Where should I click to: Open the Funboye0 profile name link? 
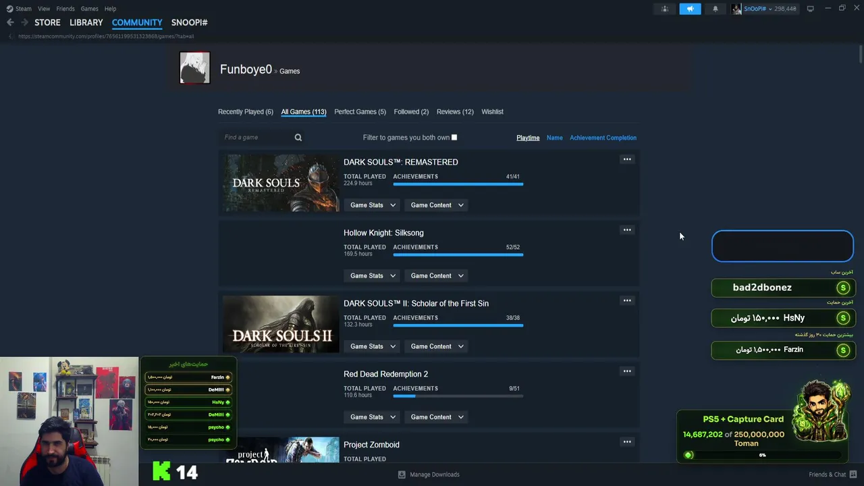pos(246,70)
